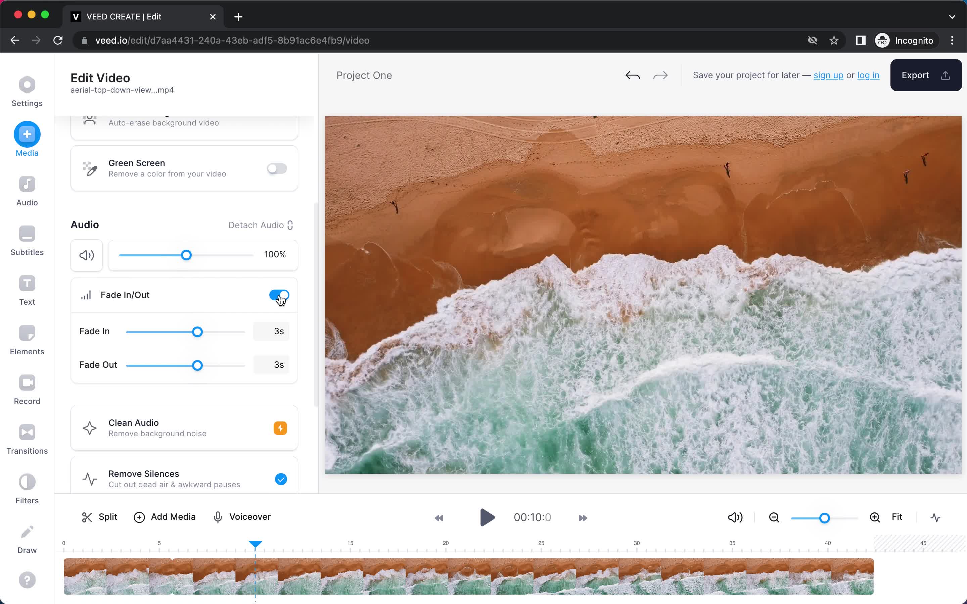Select the Text tool
The image size is (967, 604).
point(27,289)
